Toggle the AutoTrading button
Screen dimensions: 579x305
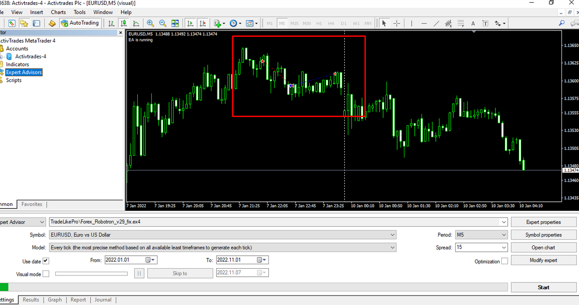tap(80, 23)
